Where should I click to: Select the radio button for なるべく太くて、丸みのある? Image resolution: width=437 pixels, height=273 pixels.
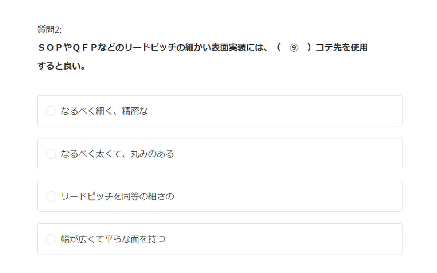(x=51, y=154)
